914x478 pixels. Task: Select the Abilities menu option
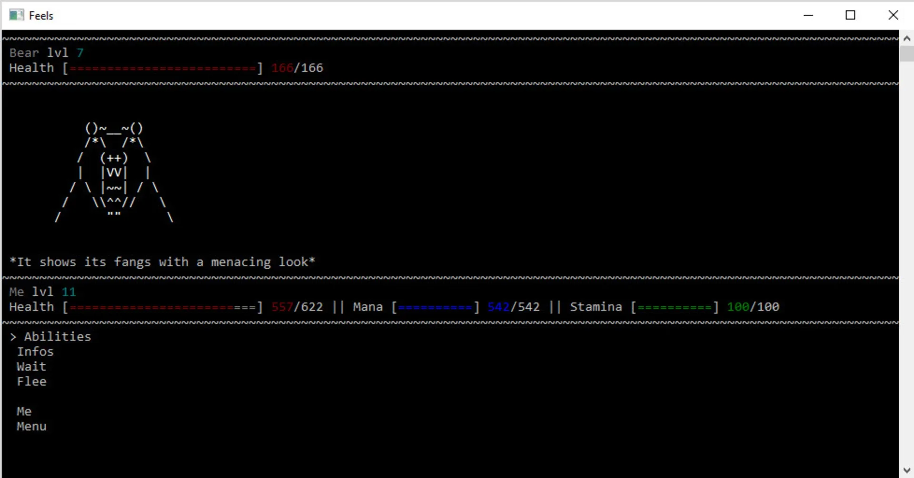[57, 337]
